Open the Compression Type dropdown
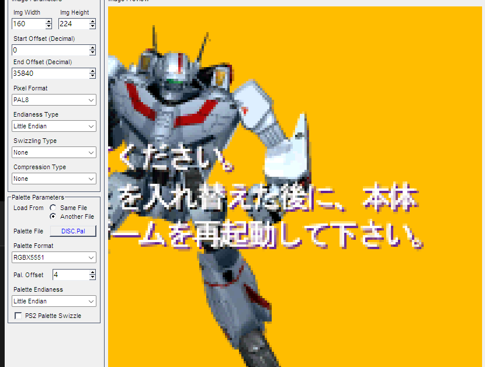Viewport: 485px width, 367px height. [x=54, y=179]
